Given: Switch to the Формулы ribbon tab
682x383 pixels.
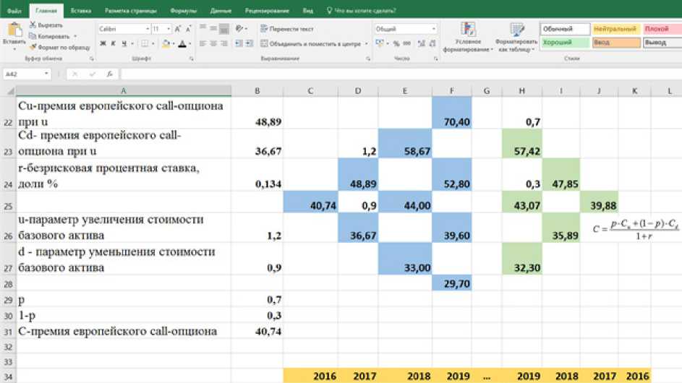Looking at the screenshot, I should (x=183, y=11).
